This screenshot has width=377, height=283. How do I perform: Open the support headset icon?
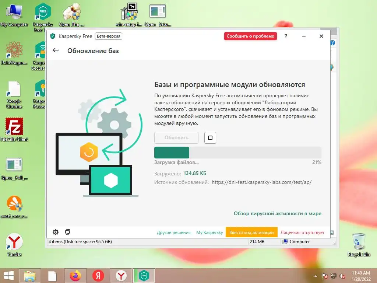click(x=68, y=232)
